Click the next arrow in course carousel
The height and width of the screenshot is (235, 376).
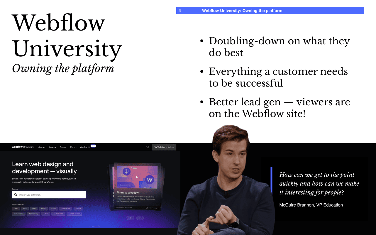140,218
